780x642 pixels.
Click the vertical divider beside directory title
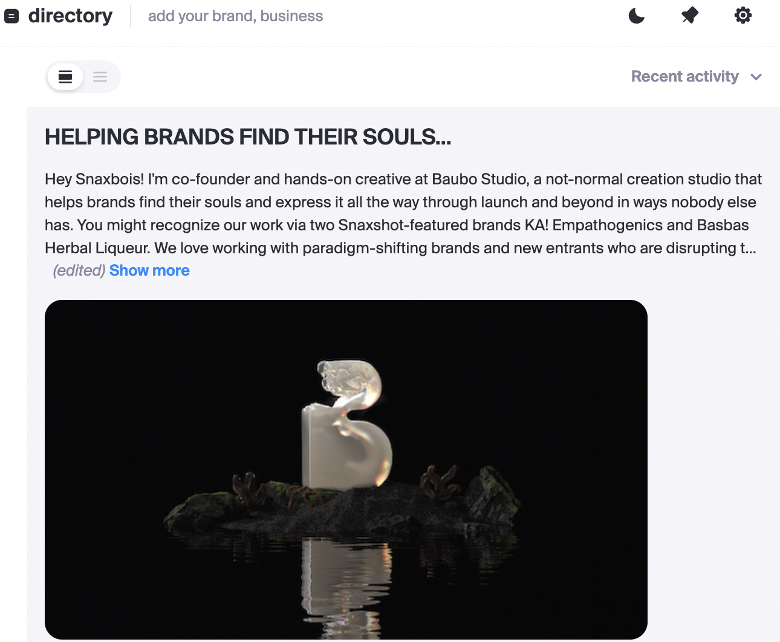click(131, 16)
